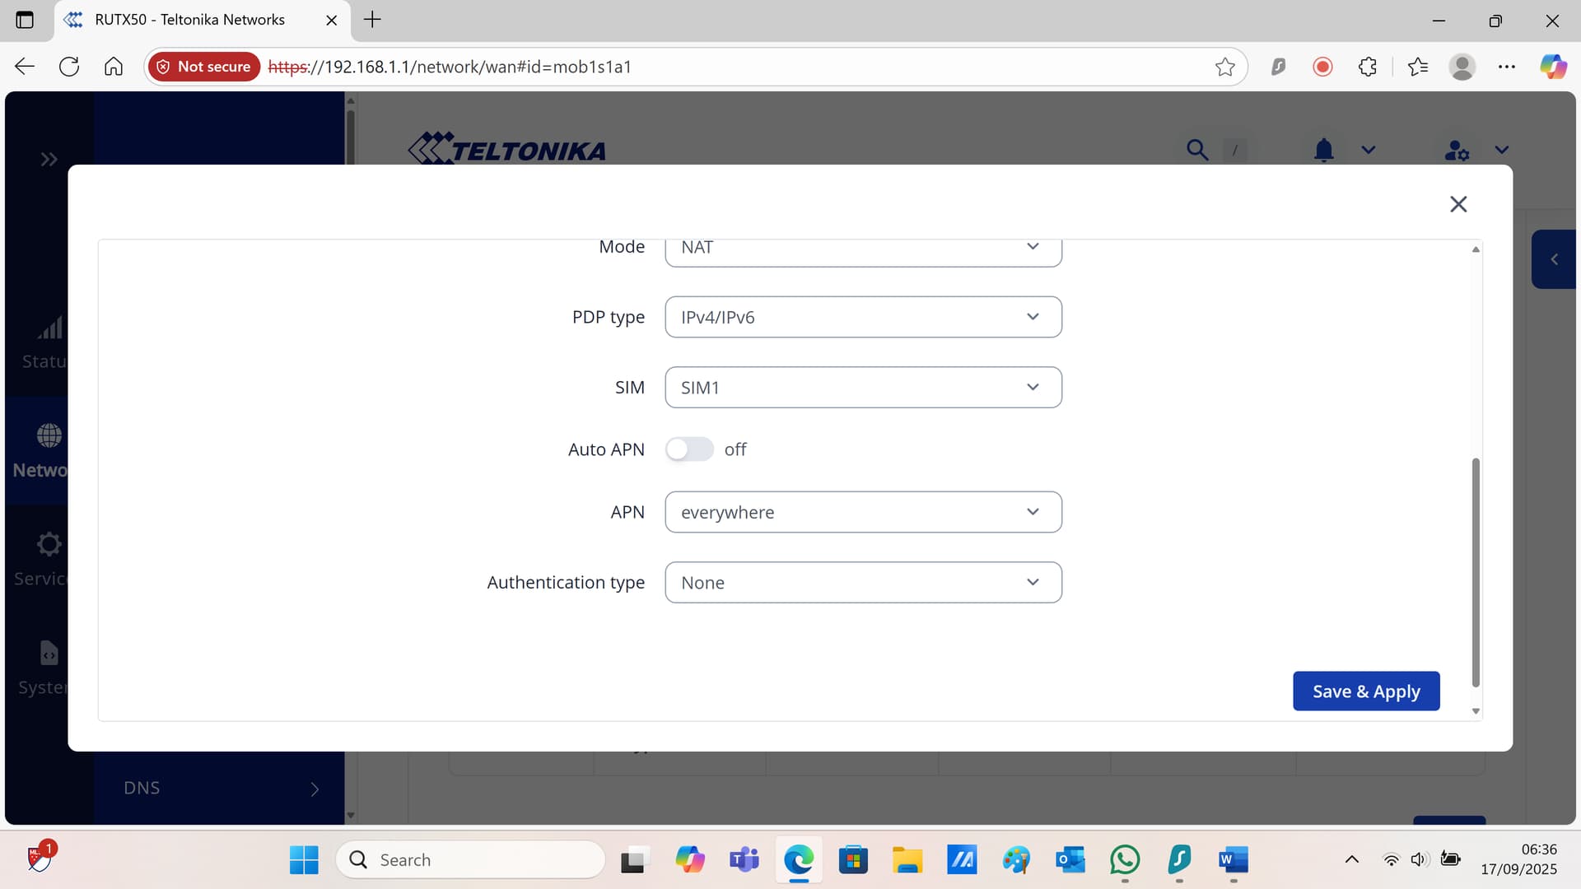
Task: Go to browser home icon
Action: (114, 67)
